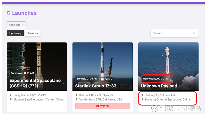Open the Experimental Spaceplane card chevron
The height and width of the screenshot is (115, 207).
pos(63,83)
